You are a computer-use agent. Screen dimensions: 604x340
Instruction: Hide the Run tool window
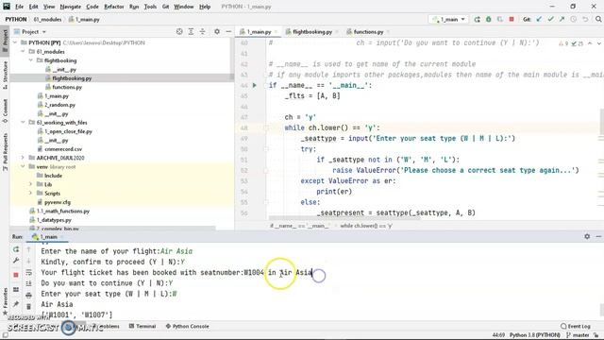tap(598, 236)
